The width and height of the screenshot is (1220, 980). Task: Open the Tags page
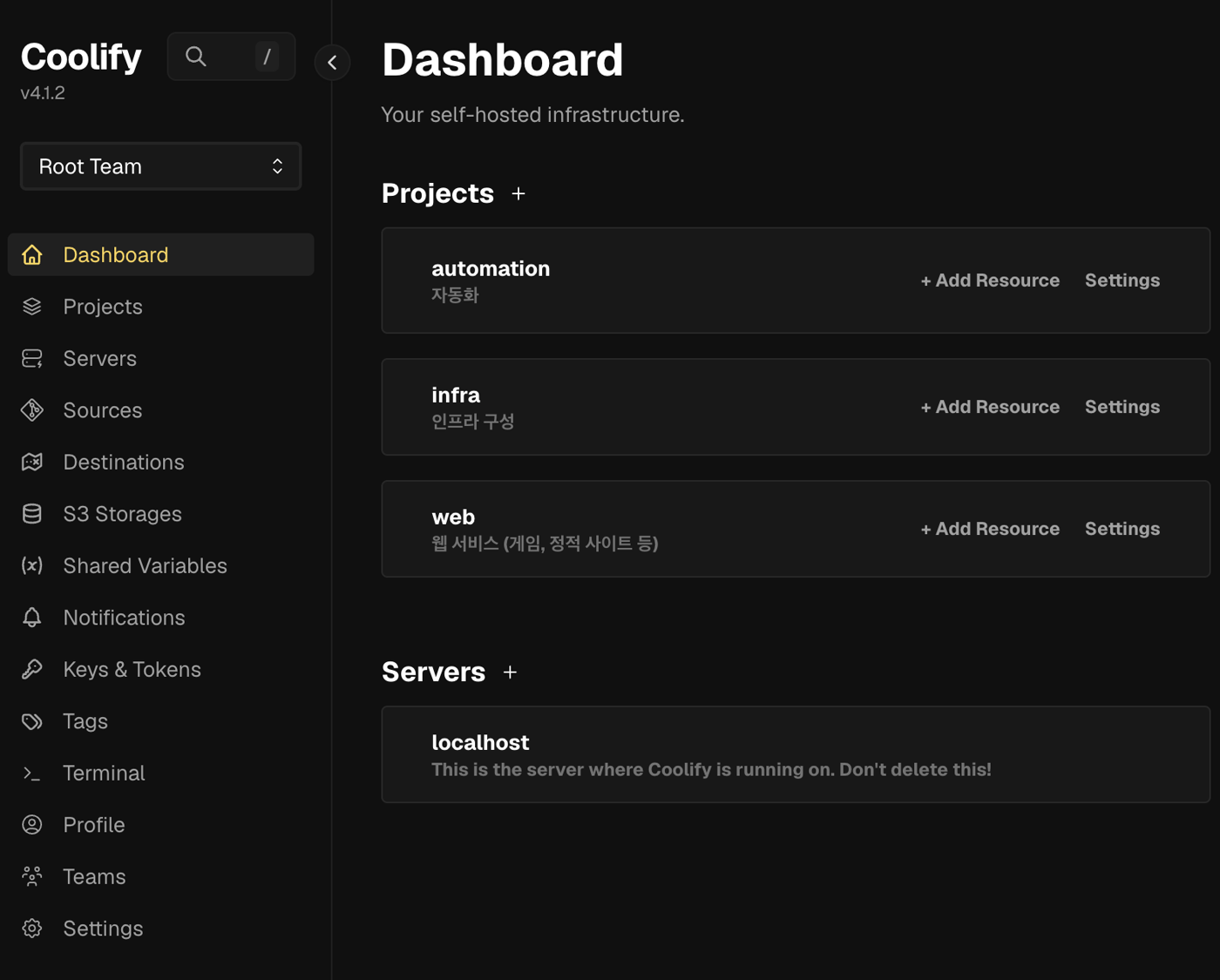tap(161, 721)
